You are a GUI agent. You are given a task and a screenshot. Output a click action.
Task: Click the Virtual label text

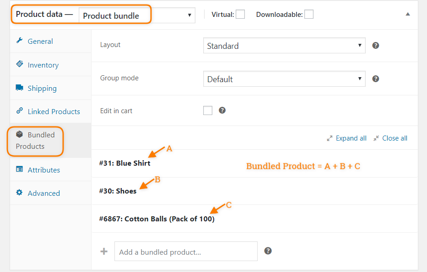tap(223, 15)
